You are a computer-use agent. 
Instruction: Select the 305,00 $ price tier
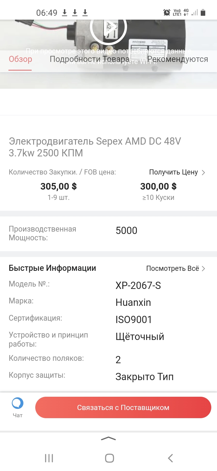click(58, 191)
